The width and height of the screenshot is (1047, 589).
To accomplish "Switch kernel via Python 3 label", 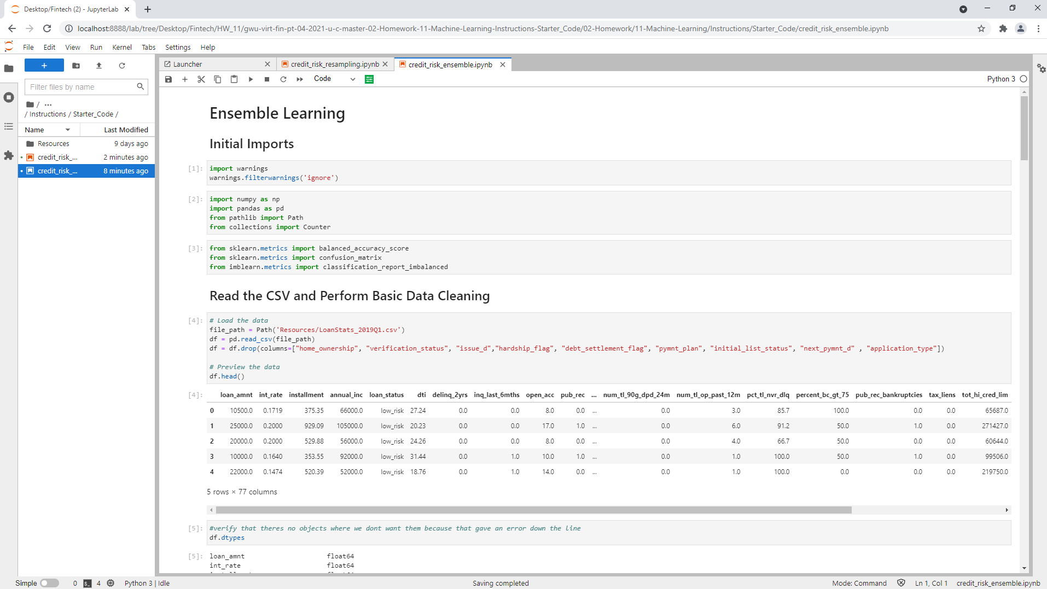I will (1001, 79).
